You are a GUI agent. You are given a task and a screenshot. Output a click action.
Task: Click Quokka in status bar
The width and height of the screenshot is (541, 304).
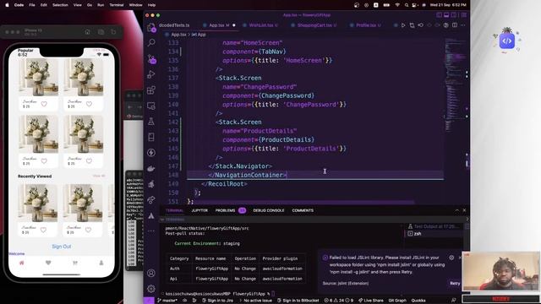coord(418,301)
